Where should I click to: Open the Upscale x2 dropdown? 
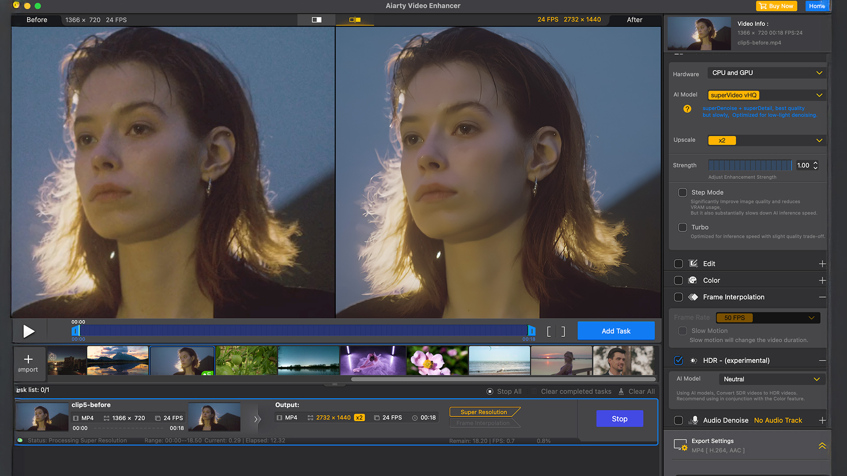coord(767,141)
